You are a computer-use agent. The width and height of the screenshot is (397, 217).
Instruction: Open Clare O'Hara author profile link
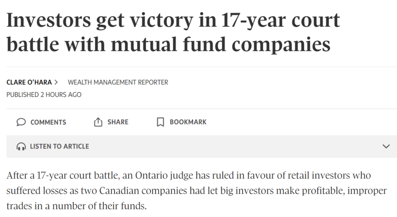29,82
